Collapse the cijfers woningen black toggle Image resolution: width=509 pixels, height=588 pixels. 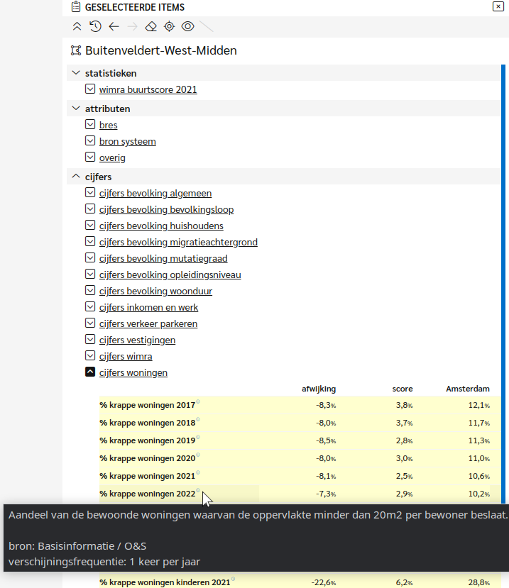point(90,372)
